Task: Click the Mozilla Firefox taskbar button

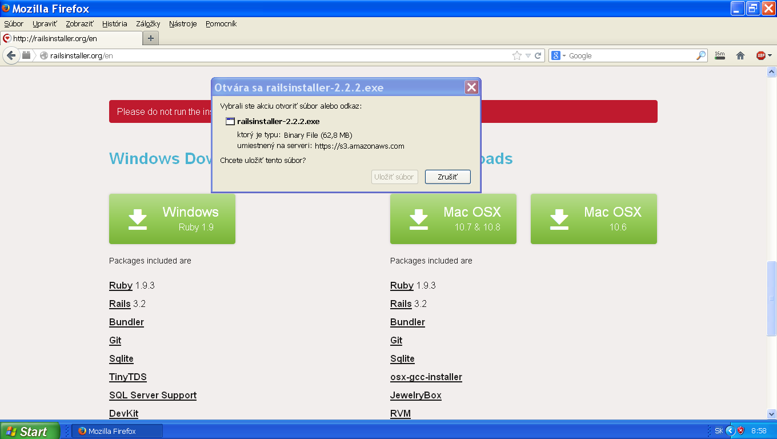Action: (x=117, y=431)
